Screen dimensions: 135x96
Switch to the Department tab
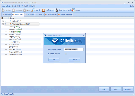pos(18,15)
